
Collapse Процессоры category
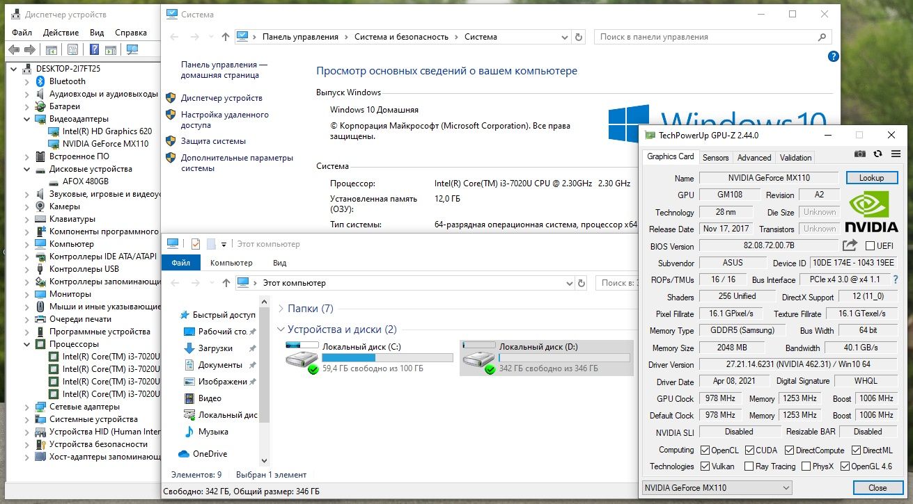pos(26,344)
